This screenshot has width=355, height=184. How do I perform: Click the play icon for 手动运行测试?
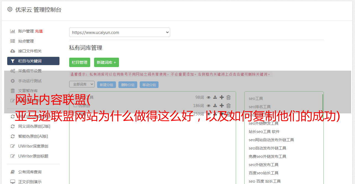[12, 81]
